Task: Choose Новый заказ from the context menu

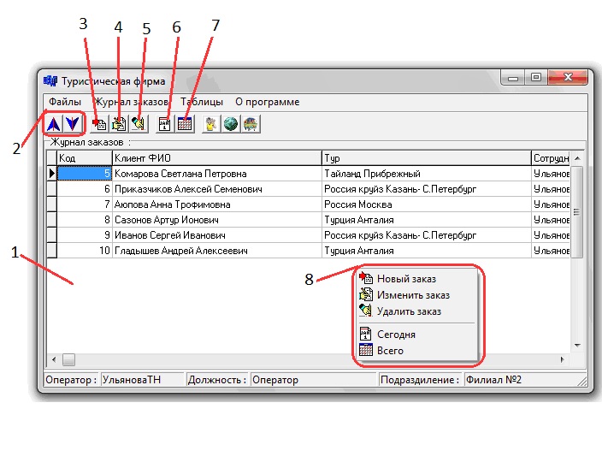Action: point(406,279)
